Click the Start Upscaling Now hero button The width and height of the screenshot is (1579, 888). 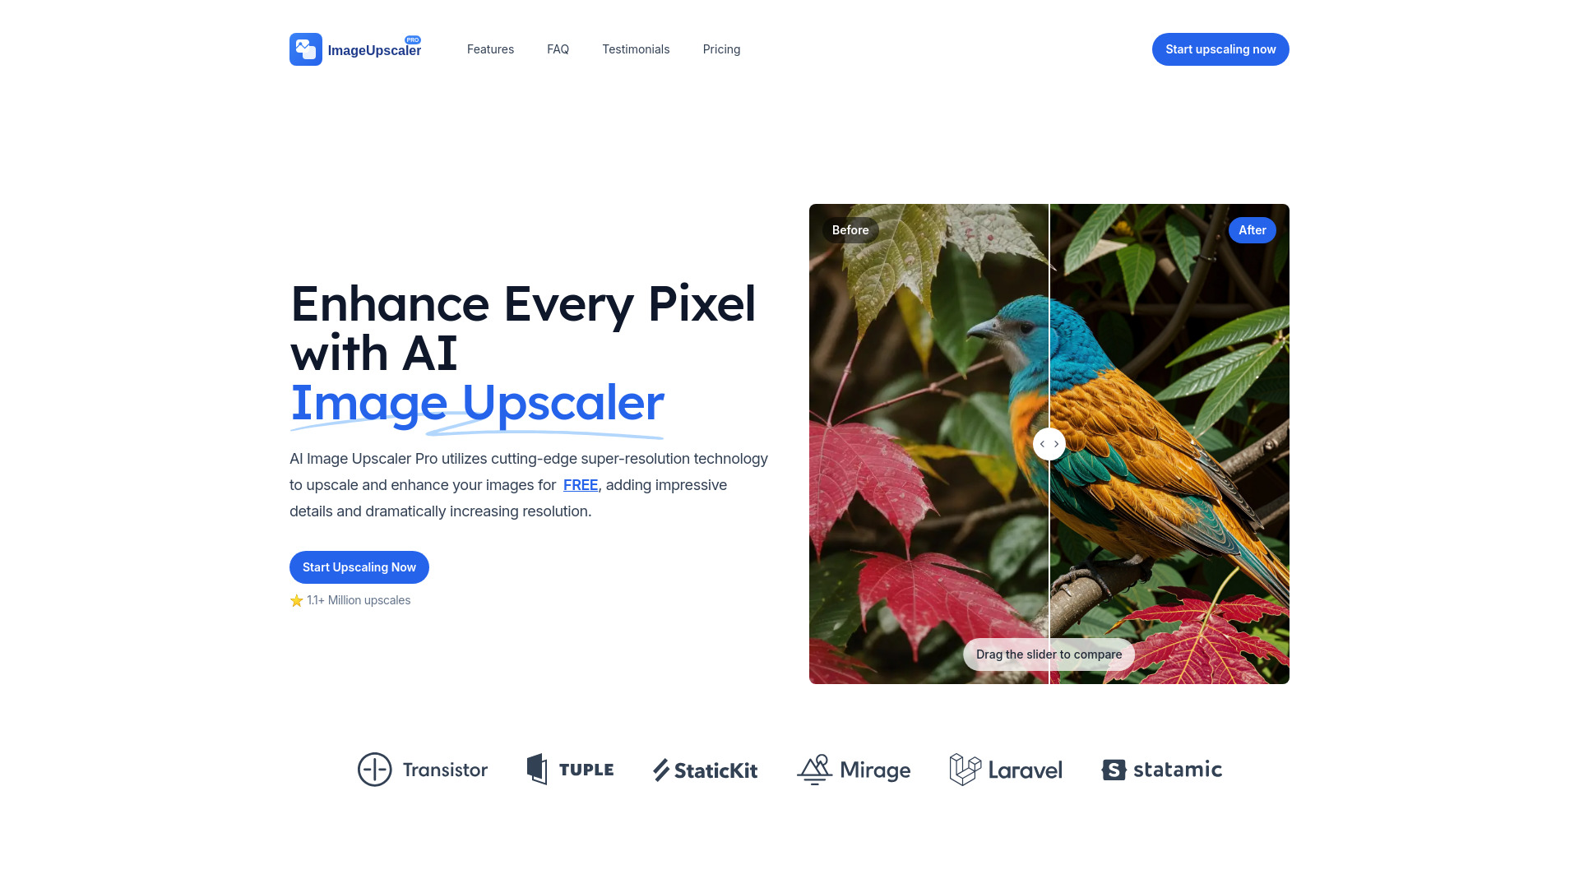[x=359, y=567]
